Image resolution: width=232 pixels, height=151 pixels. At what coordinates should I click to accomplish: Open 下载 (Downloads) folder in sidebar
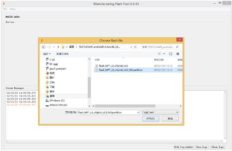pos(50,87)
